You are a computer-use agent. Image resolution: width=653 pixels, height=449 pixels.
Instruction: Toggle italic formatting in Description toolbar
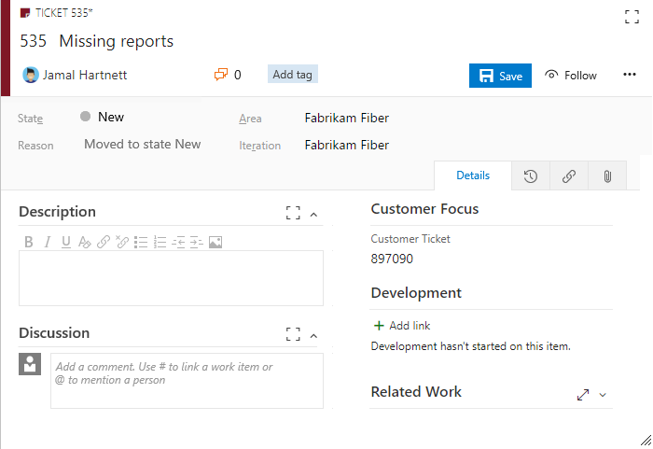tap(48, 242)
